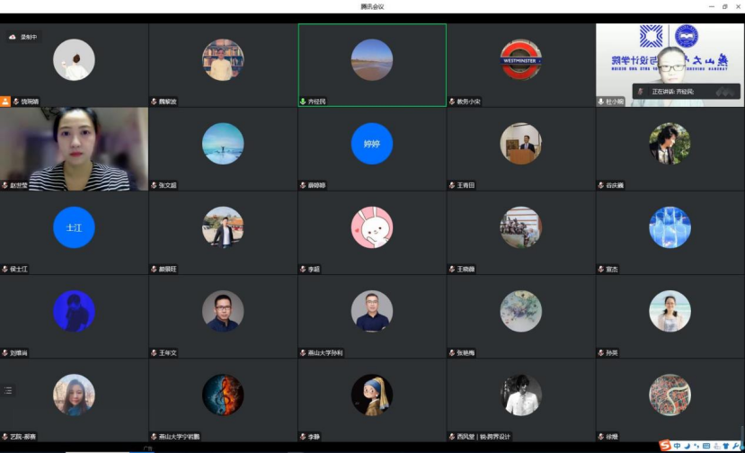Click the Sogou input method S icon
The image size is (745, 453).
[665, 445]
